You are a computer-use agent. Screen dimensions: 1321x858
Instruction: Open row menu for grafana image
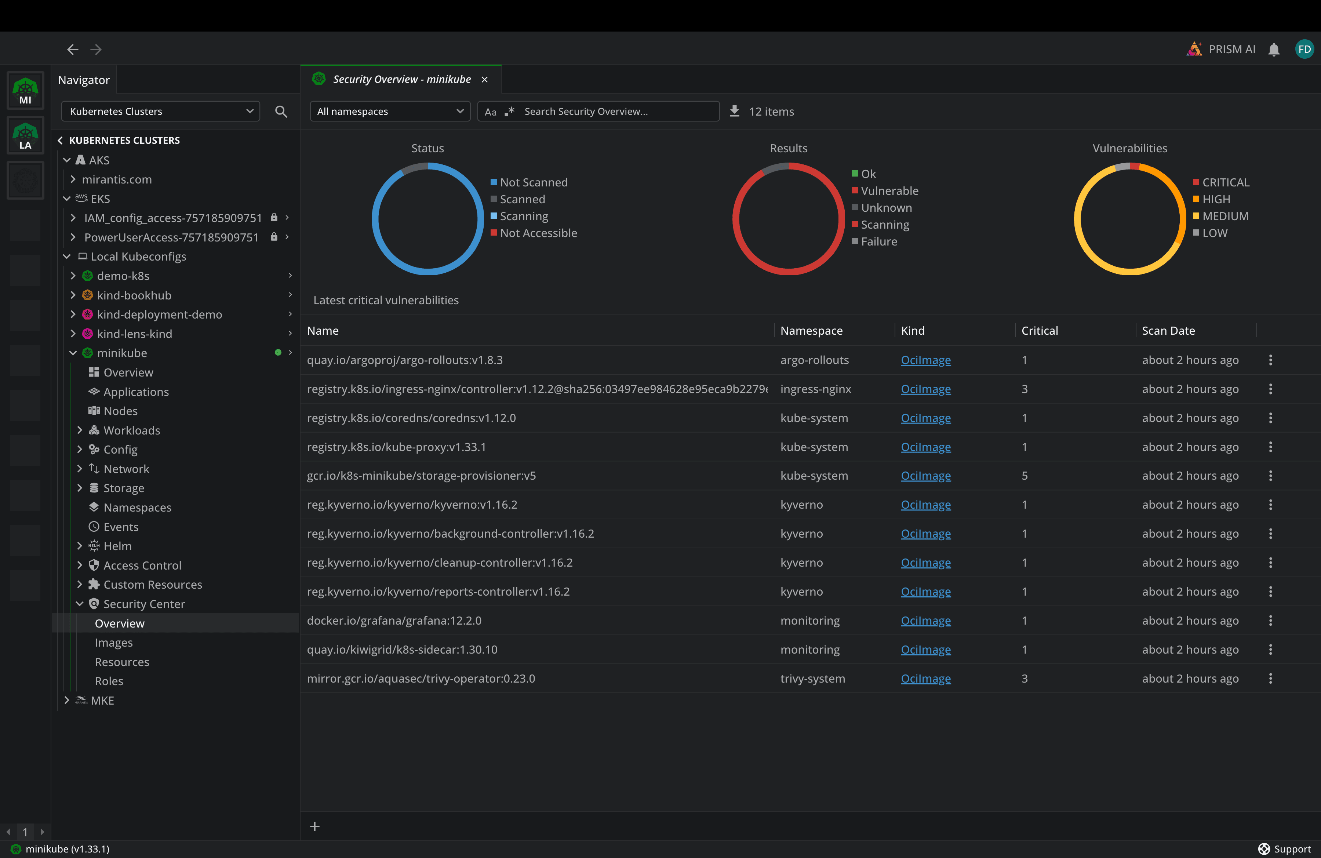[x=1270, y=621]
